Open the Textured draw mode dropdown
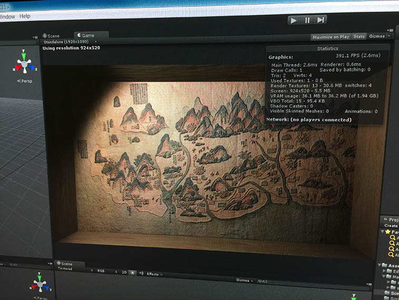Viewport: 399px width, 300px height. [x=75, y=269]
